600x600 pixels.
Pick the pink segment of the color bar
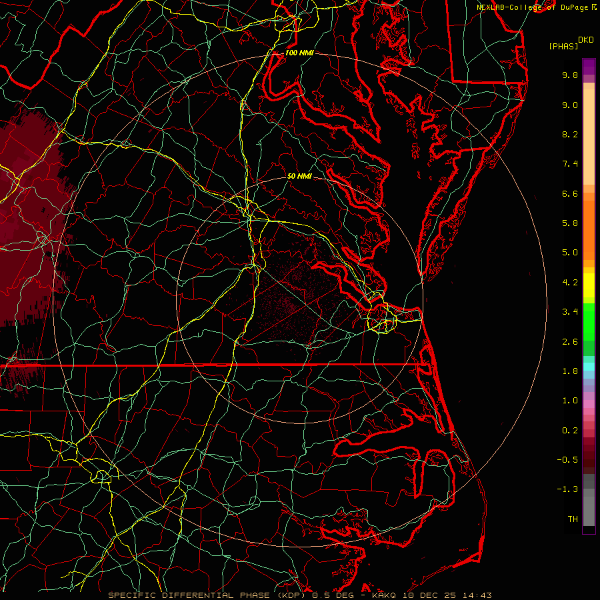[589, 404]
